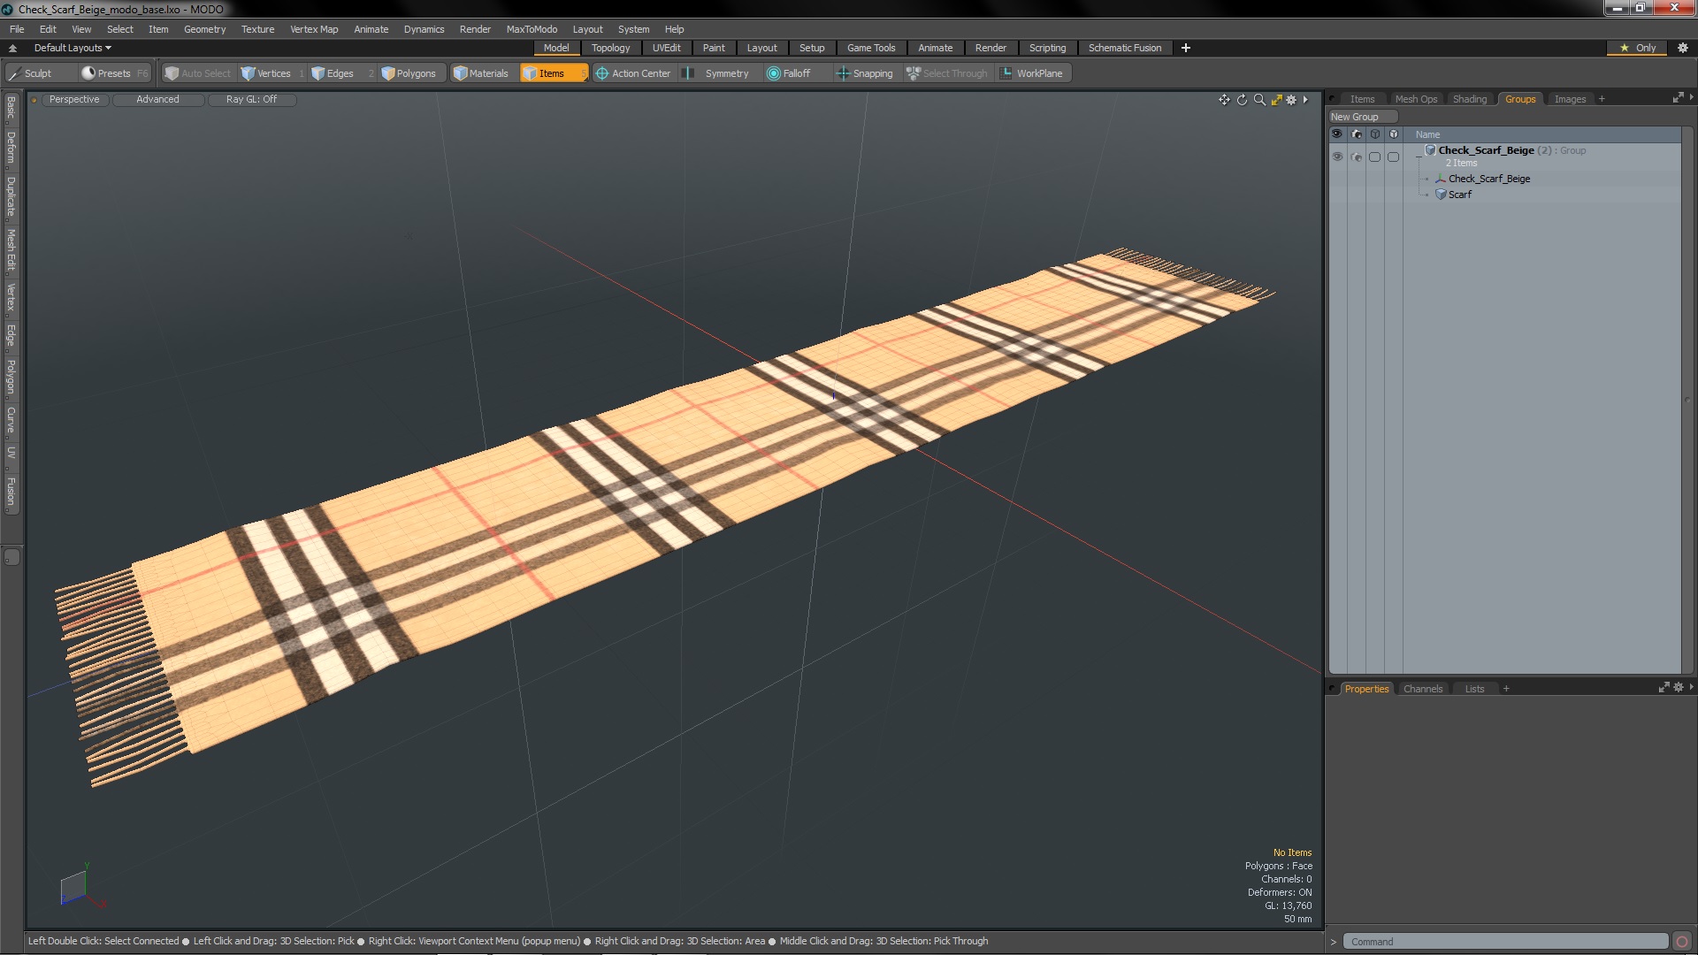
Task: Focus the Command input field
Action: [1506, 942]
